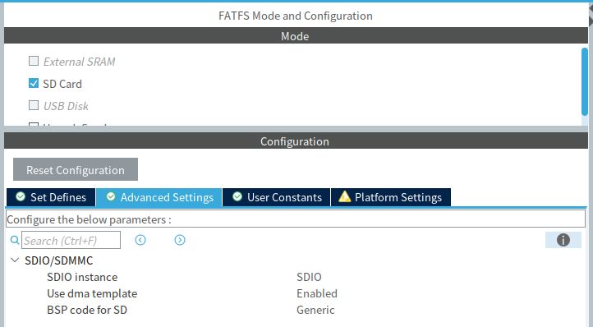
Task: Enable the External SRAM checkbox
Action: [x=34, y=61]
